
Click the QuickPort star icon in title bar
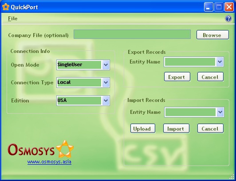pos(6,7)
